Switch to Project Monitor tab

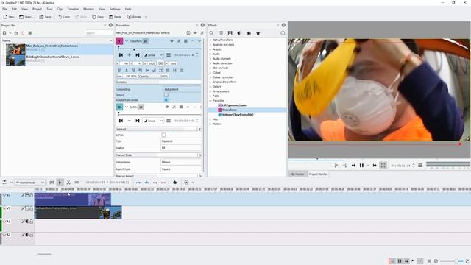(x=318, y=174)
